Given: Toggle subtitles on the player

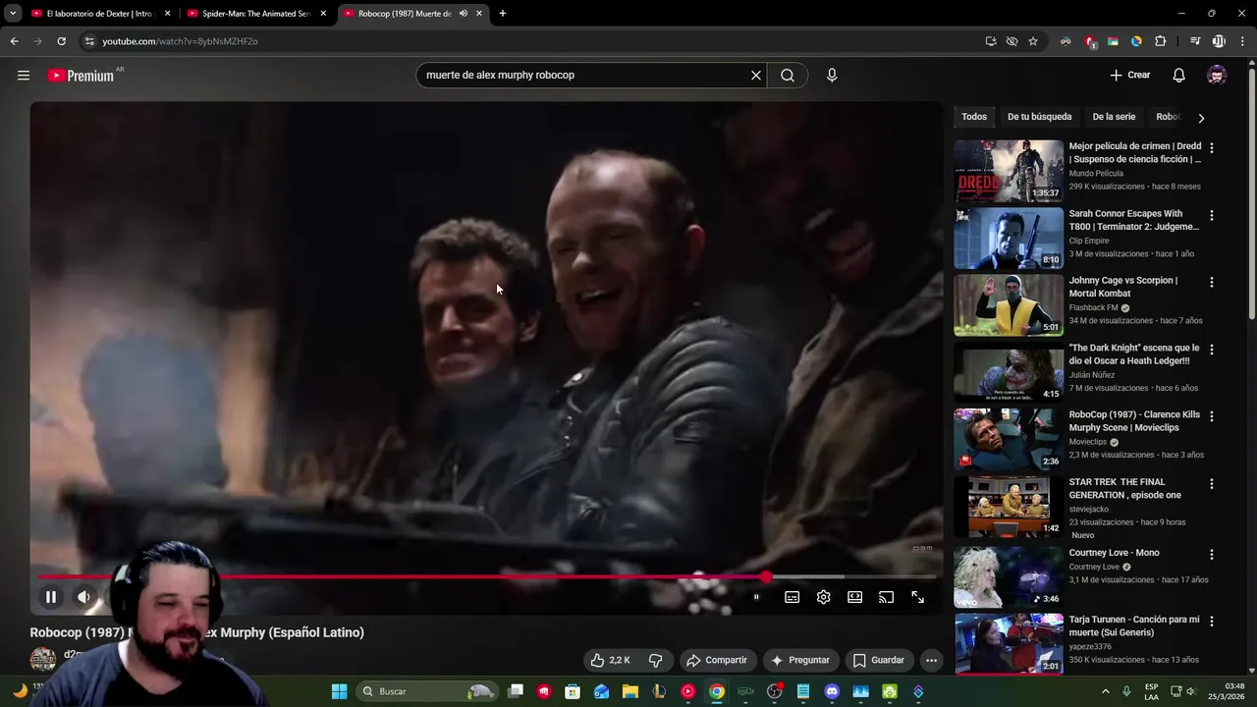Looking at the screenshot, I should coord(792,597).
